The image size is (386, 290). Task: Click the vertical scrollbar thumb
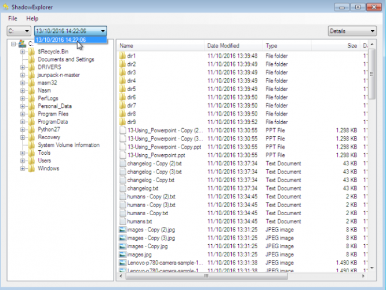click(x=372, y=74)
